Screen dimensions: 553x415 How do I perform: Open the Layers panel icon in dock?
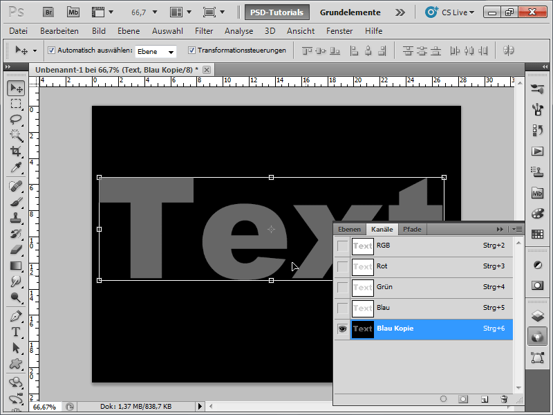(x=538, y=316)
